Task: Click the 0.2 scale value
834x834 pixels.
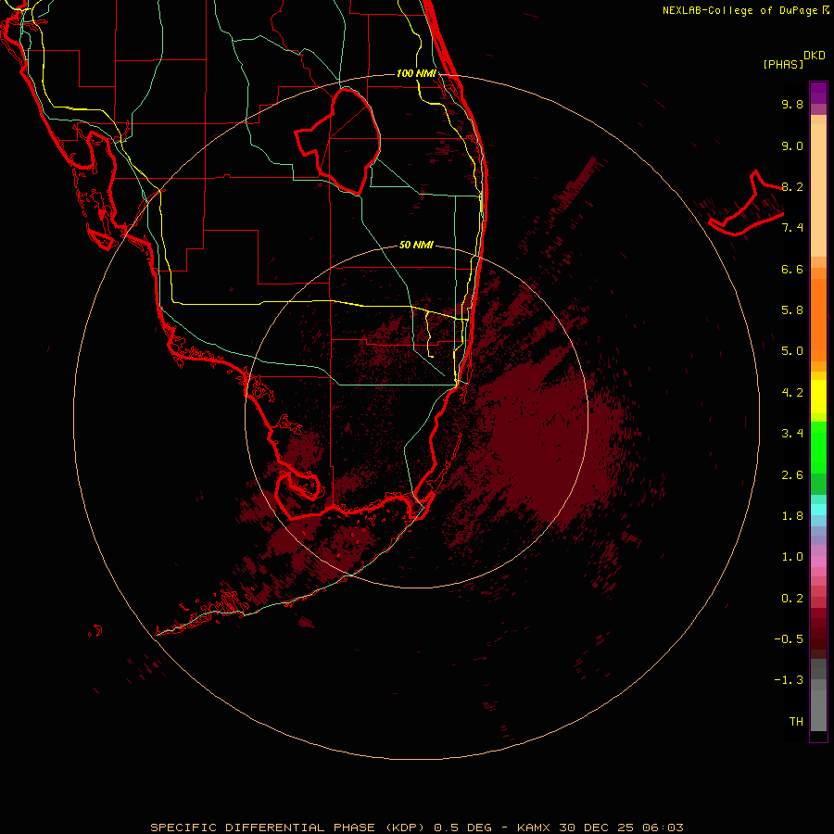Action: tap(792, 599)
